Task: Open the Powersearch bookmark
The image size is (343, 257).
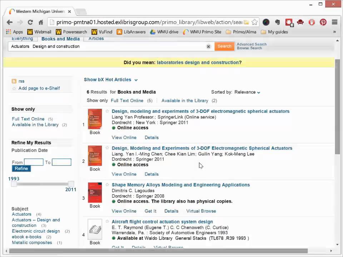Action: (71, 32)
